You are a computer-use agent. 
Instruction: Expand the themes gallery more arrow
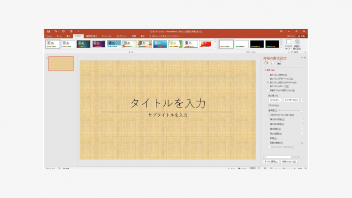tap(215, 47)
